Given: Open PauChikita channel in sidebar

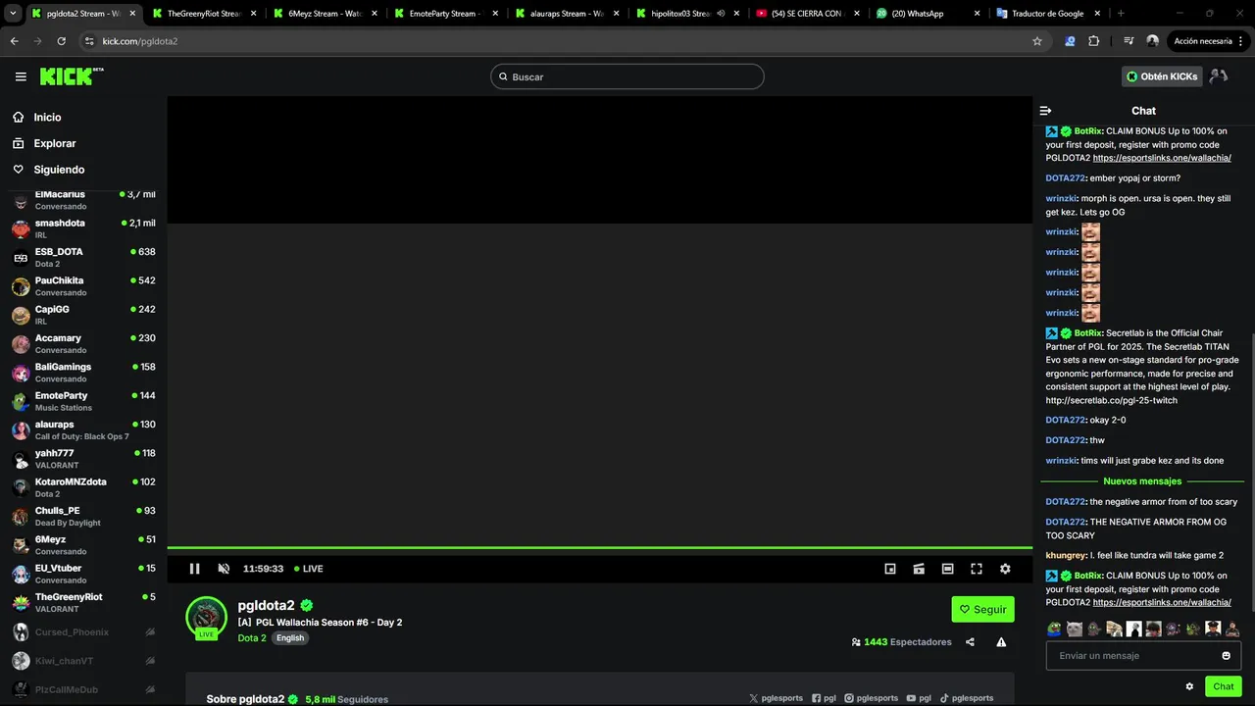Looking at the screenshot, I should pyautogui.click(x=83, y=286).
